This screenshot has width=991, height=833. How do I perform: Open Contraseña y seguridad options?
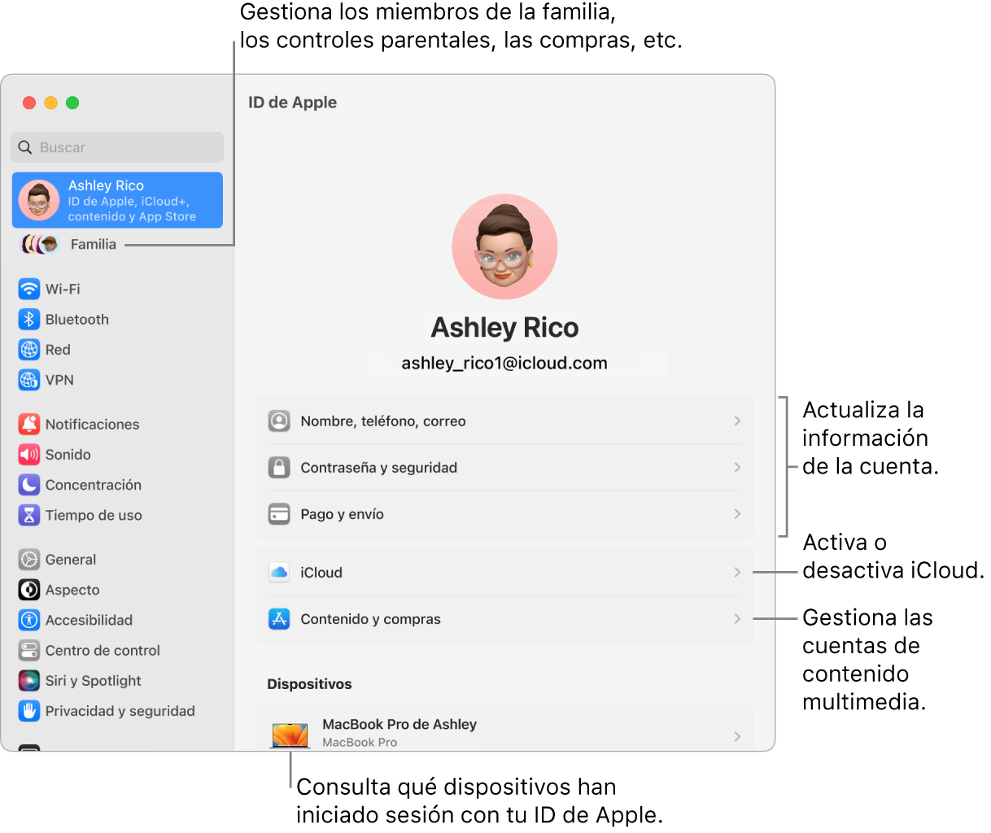737,468
